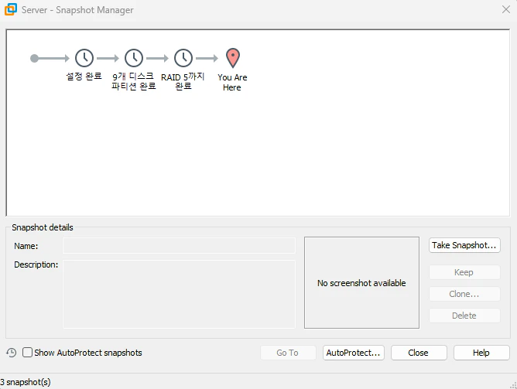Click the starting point dot of the snapshot tree
The image size is (517, 389).
click(x=34, y=58)
